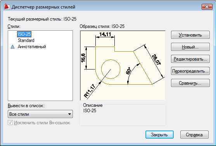Screen dimensions: 216x146
Task: Close dialog with the Закрыть button
Action: tap(159, 135)
